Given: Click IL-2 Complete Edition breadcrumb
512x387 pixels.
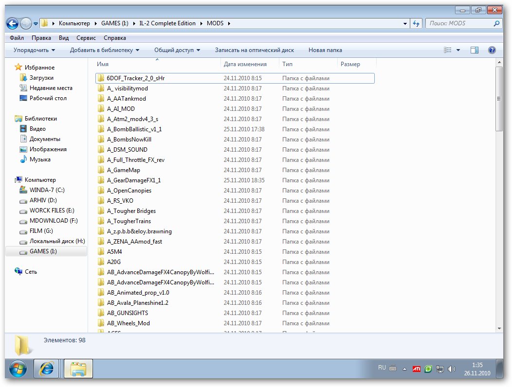Looking at the screenshot, I should point(167,23).
